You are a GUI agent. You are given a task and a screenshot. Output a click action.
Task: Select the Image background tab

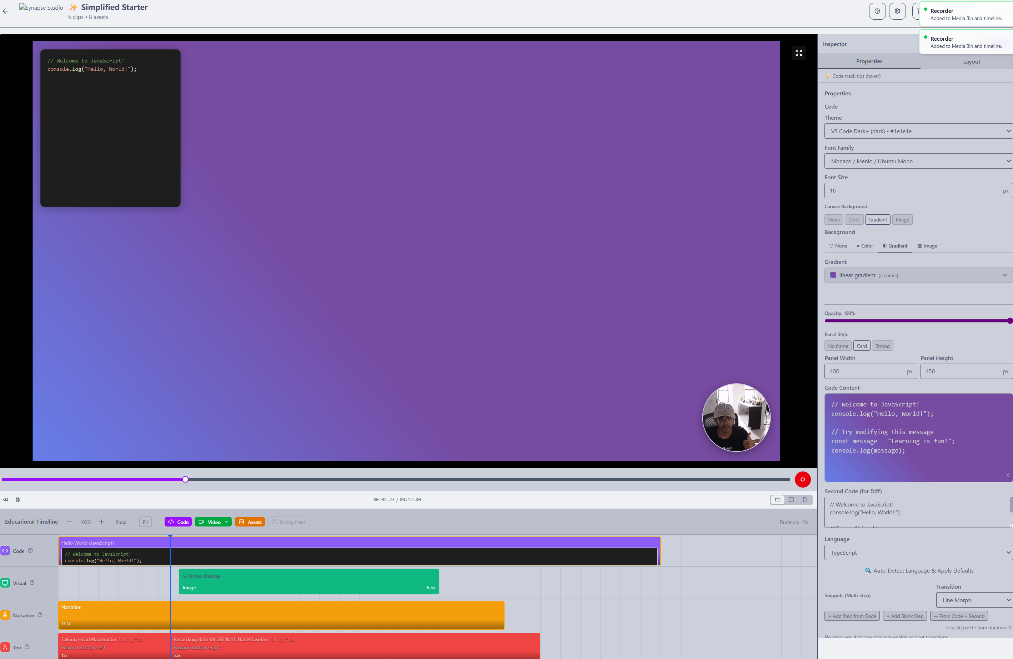[x=927, y=246]
